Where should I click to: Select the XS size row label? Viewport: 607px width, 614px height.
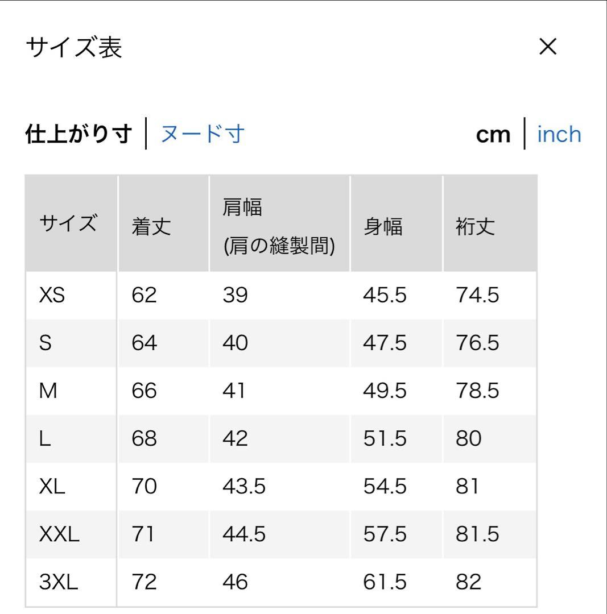pos(52,295)
